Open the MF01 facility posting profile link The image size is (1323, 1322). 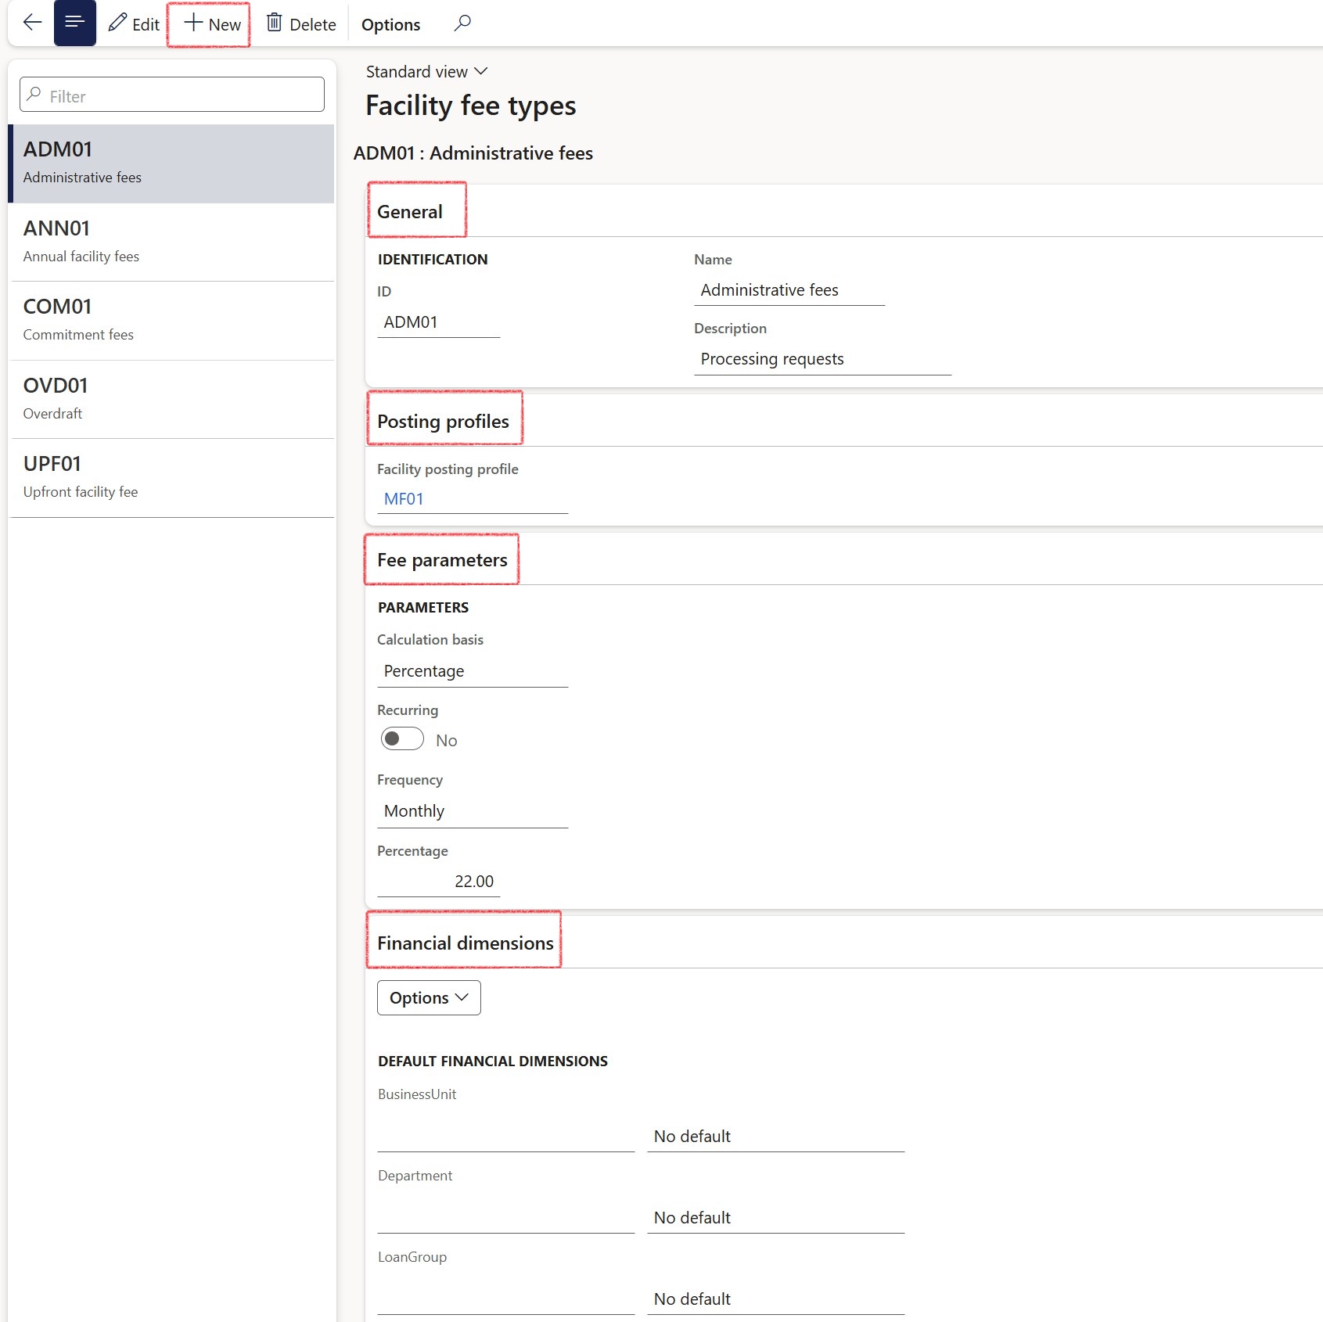[404, 498]
